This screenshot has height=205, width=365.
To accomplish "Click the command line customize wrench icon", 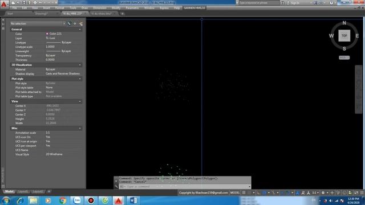I will [116, 186].
